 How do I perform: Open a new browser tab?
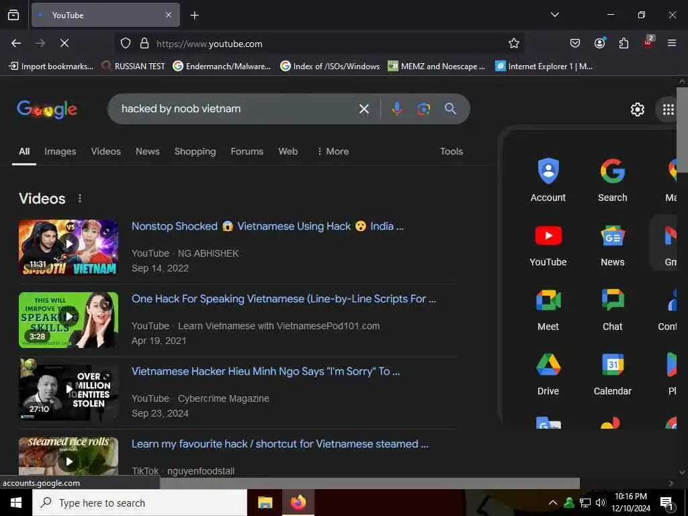[194, 15]
